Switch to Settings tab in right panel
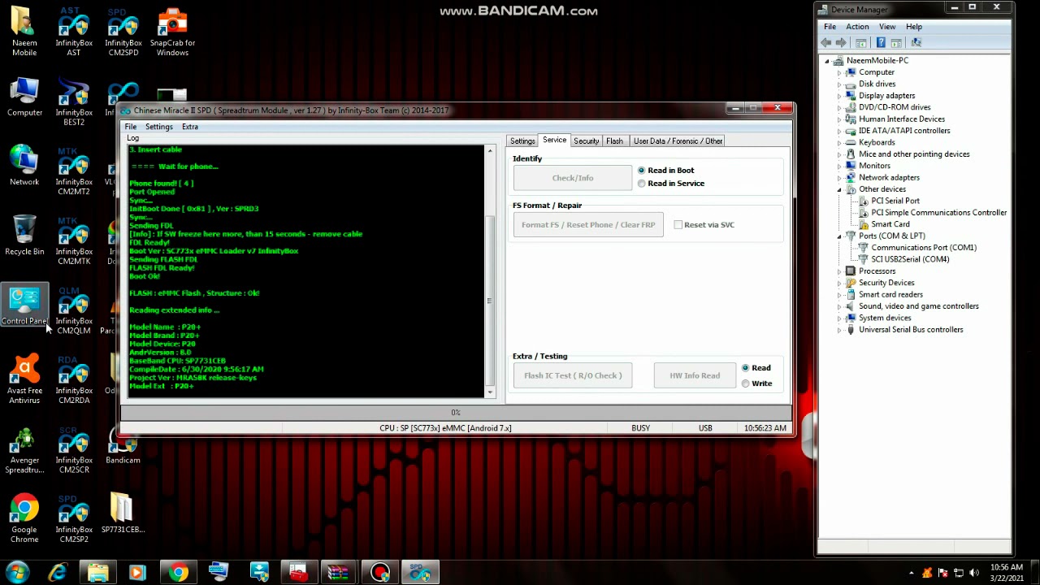This screenshot has width=1040, height=585. pyautogui.click(x=522, y=141)
